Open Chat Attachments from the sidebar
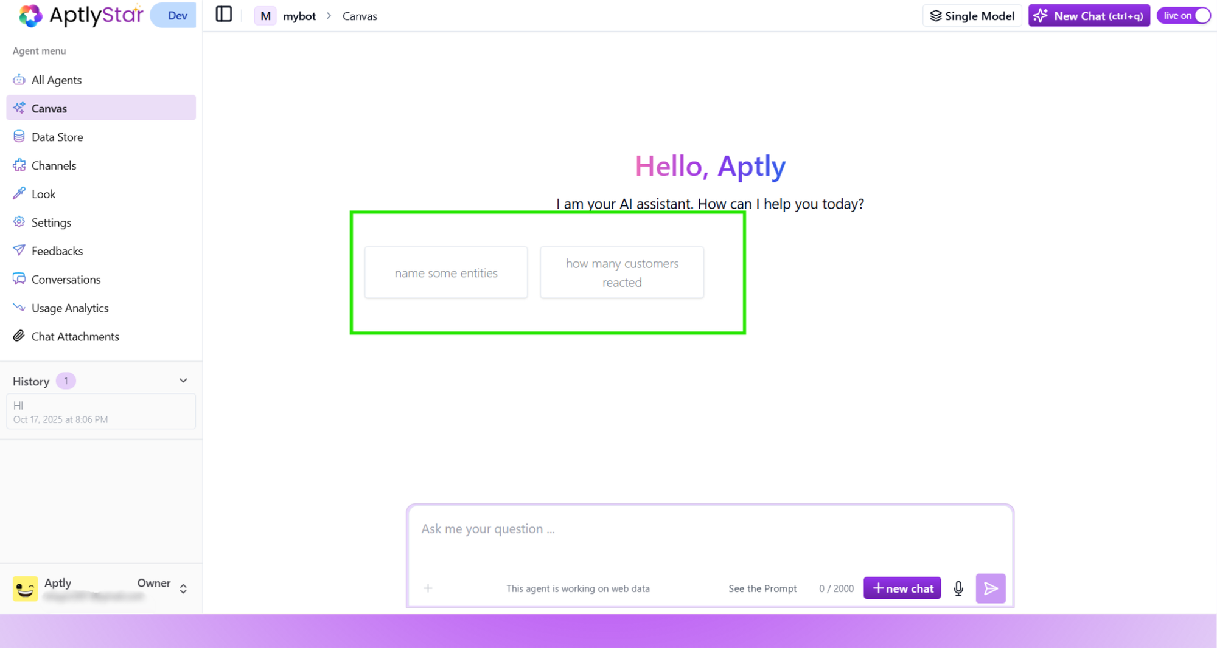The width and height of the screenshot is (1217, 648). click(x=75, y=336)
